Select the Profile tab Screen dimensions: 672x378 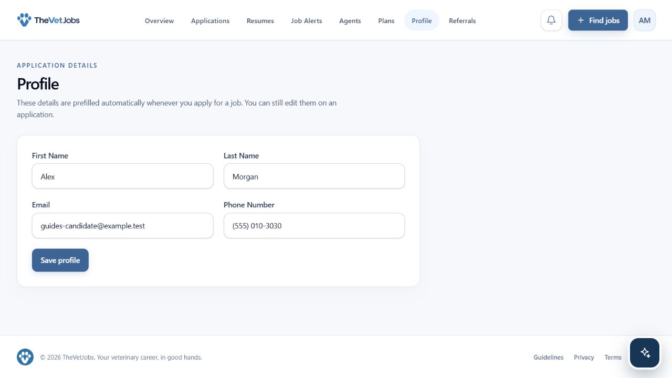click(x=422, y=20)
